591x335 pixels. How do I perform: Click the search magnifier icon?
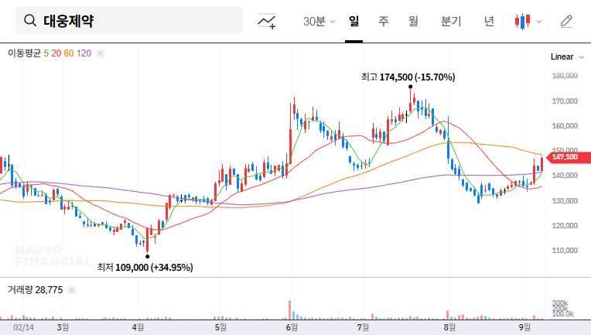[30, 20]
